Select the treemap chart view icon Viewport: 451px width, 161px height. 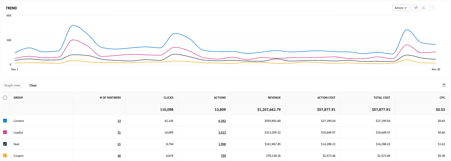point(432,8)
